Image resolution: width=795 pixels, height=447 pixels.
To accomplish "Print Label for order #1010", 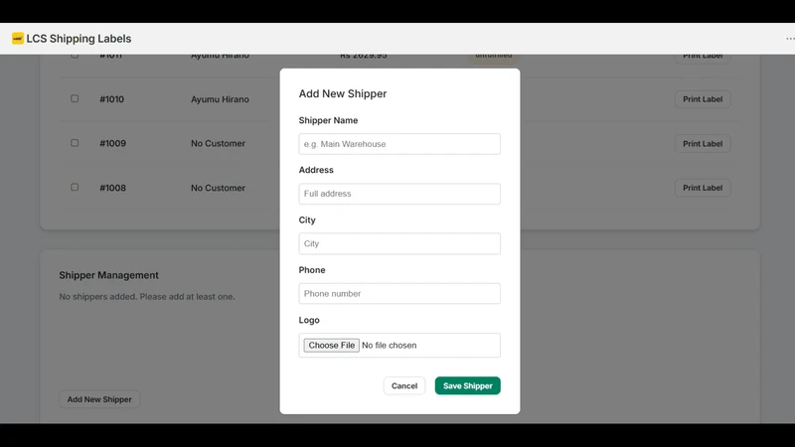I will (x=703, y=99).
